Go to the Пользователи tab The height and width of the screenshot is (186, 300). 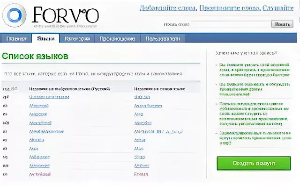tap(163, 39)
